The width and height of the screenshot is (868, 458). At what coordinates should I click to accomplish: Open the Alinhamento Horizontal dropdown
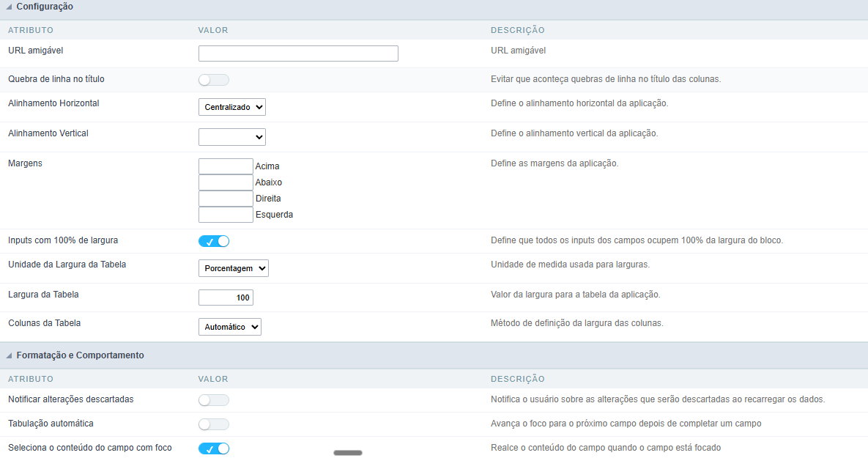pos(232,107)
